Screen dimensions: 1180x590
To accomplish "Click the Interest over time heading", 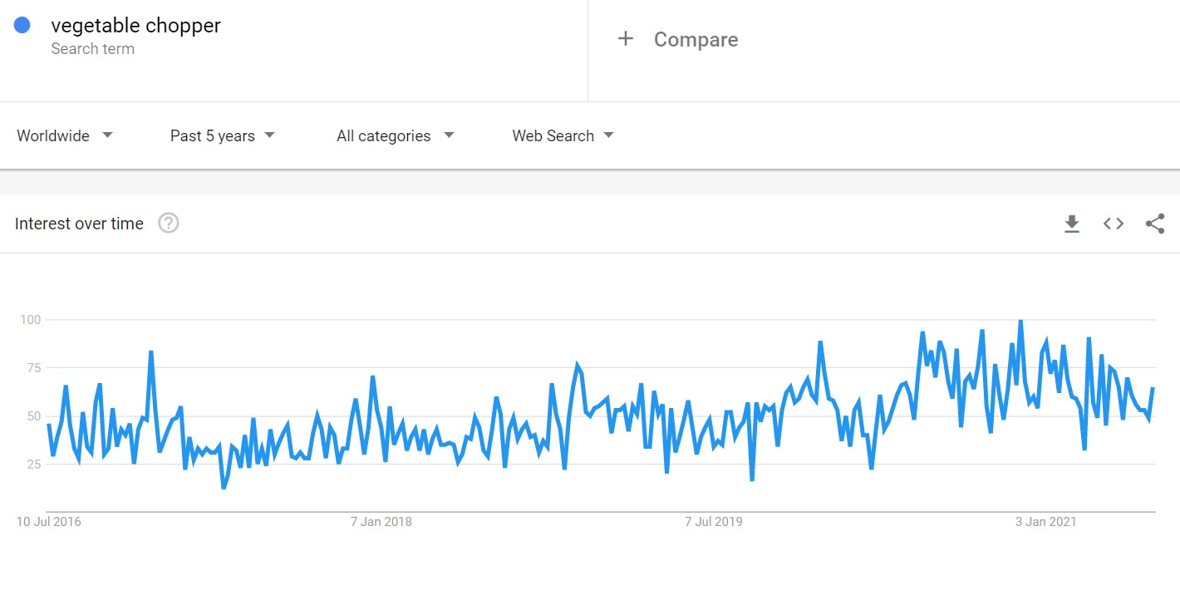I will click(79, 224).
